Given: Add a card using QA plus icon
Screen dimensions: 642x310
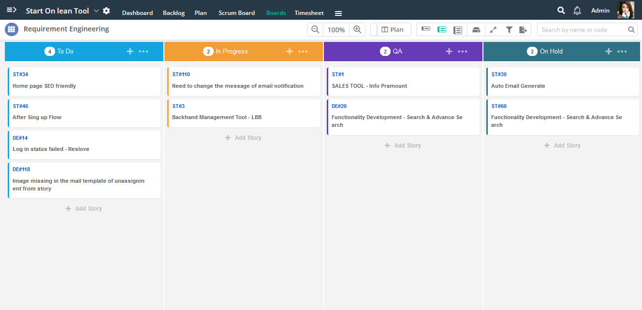Looking at the screenshot, I should 449,51.
